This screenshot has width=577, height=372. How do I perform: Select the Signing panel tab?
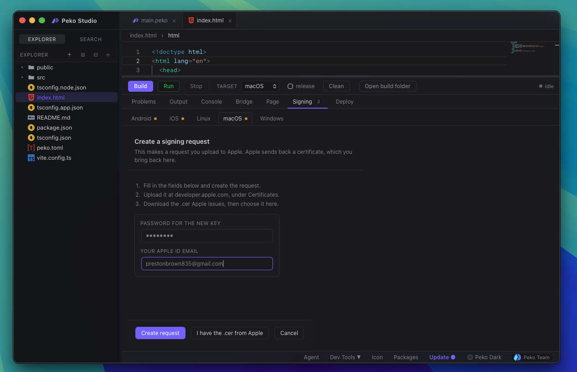point(307,102)
